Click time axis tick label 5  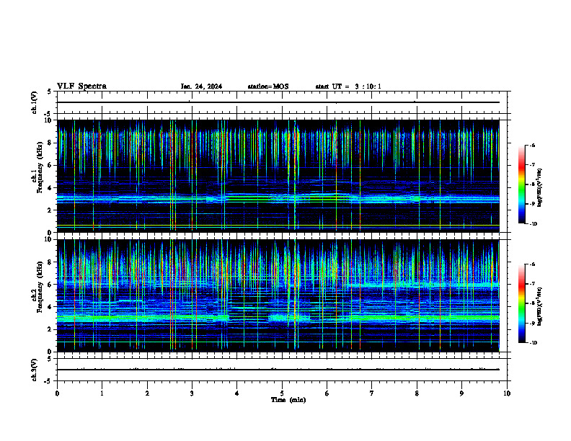[282, 393]
